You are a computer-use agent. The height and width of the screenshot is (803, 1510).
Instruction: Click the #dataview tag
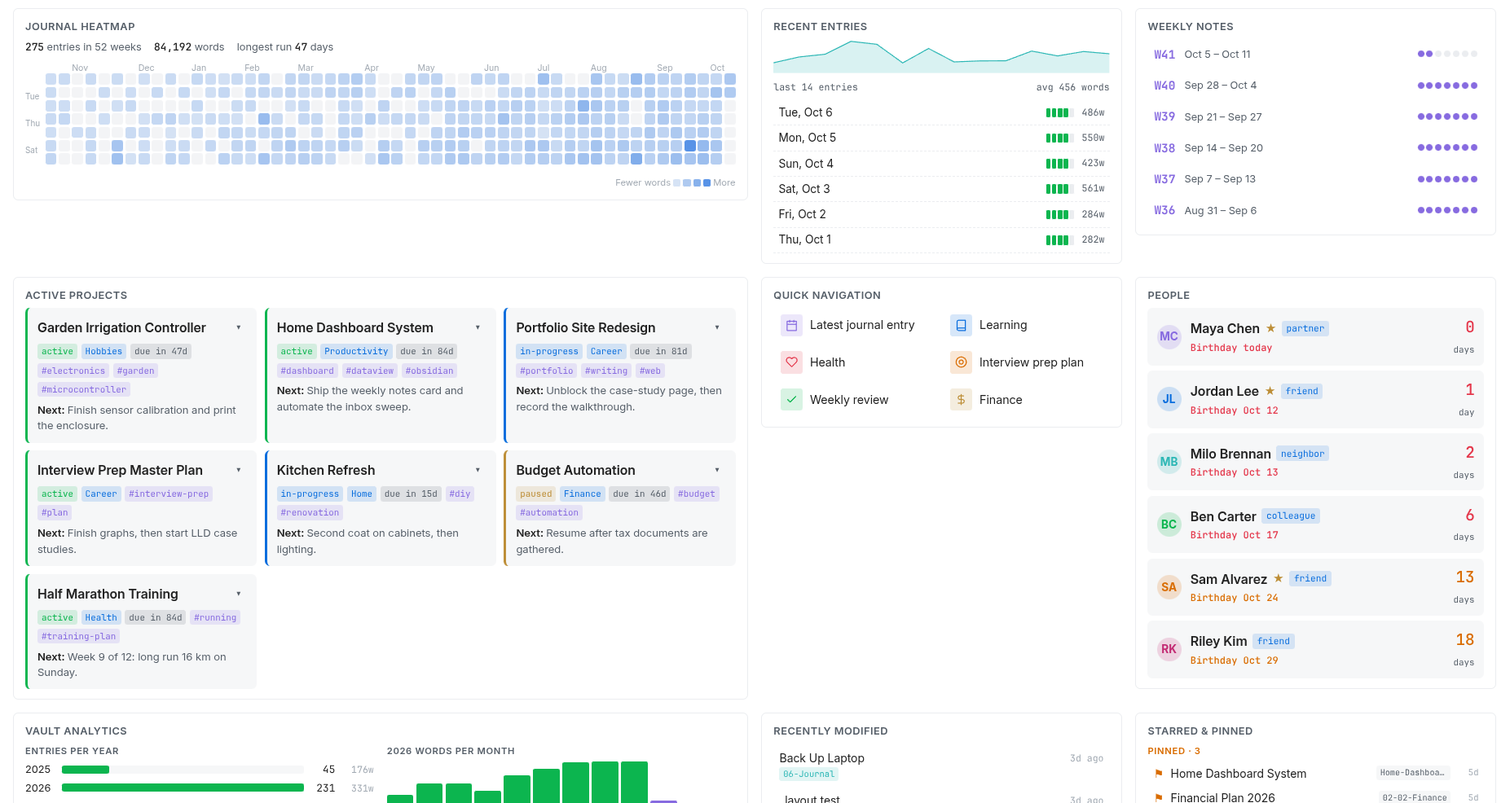coord(369,371)
